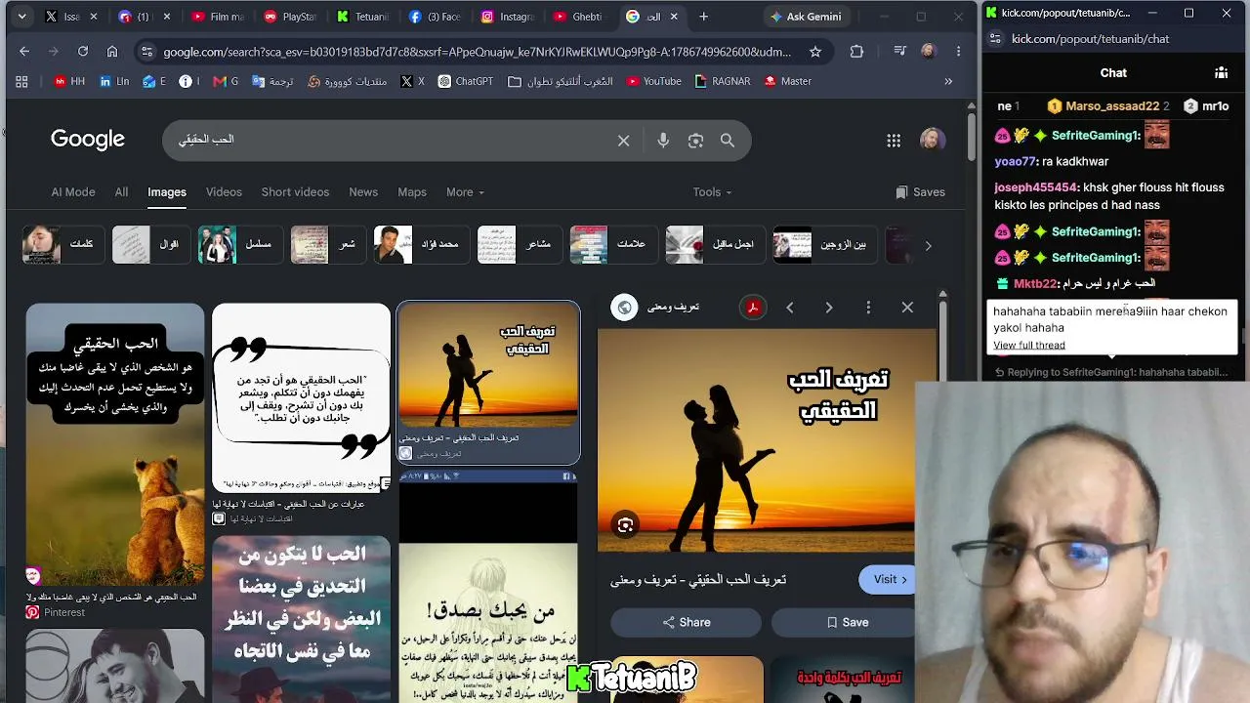The width and height of the screenshot is (1250, 703).
Task: Open the Chrome three-dot menu
Action: [959, 52]
